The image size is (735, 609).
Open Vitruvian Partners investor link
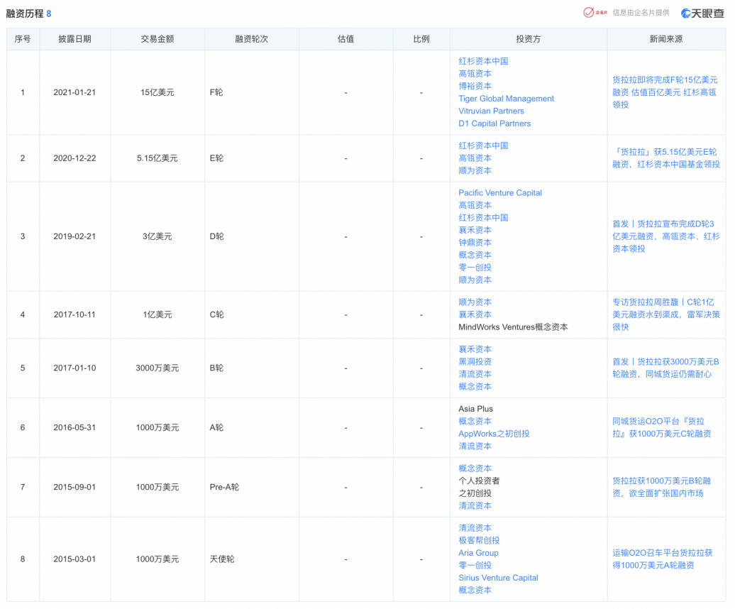click(491, 111)
